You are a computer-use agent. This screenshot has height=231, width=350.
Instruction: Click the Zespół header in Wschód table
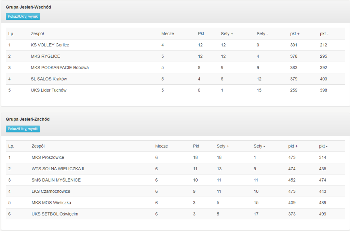click(37, 34)
